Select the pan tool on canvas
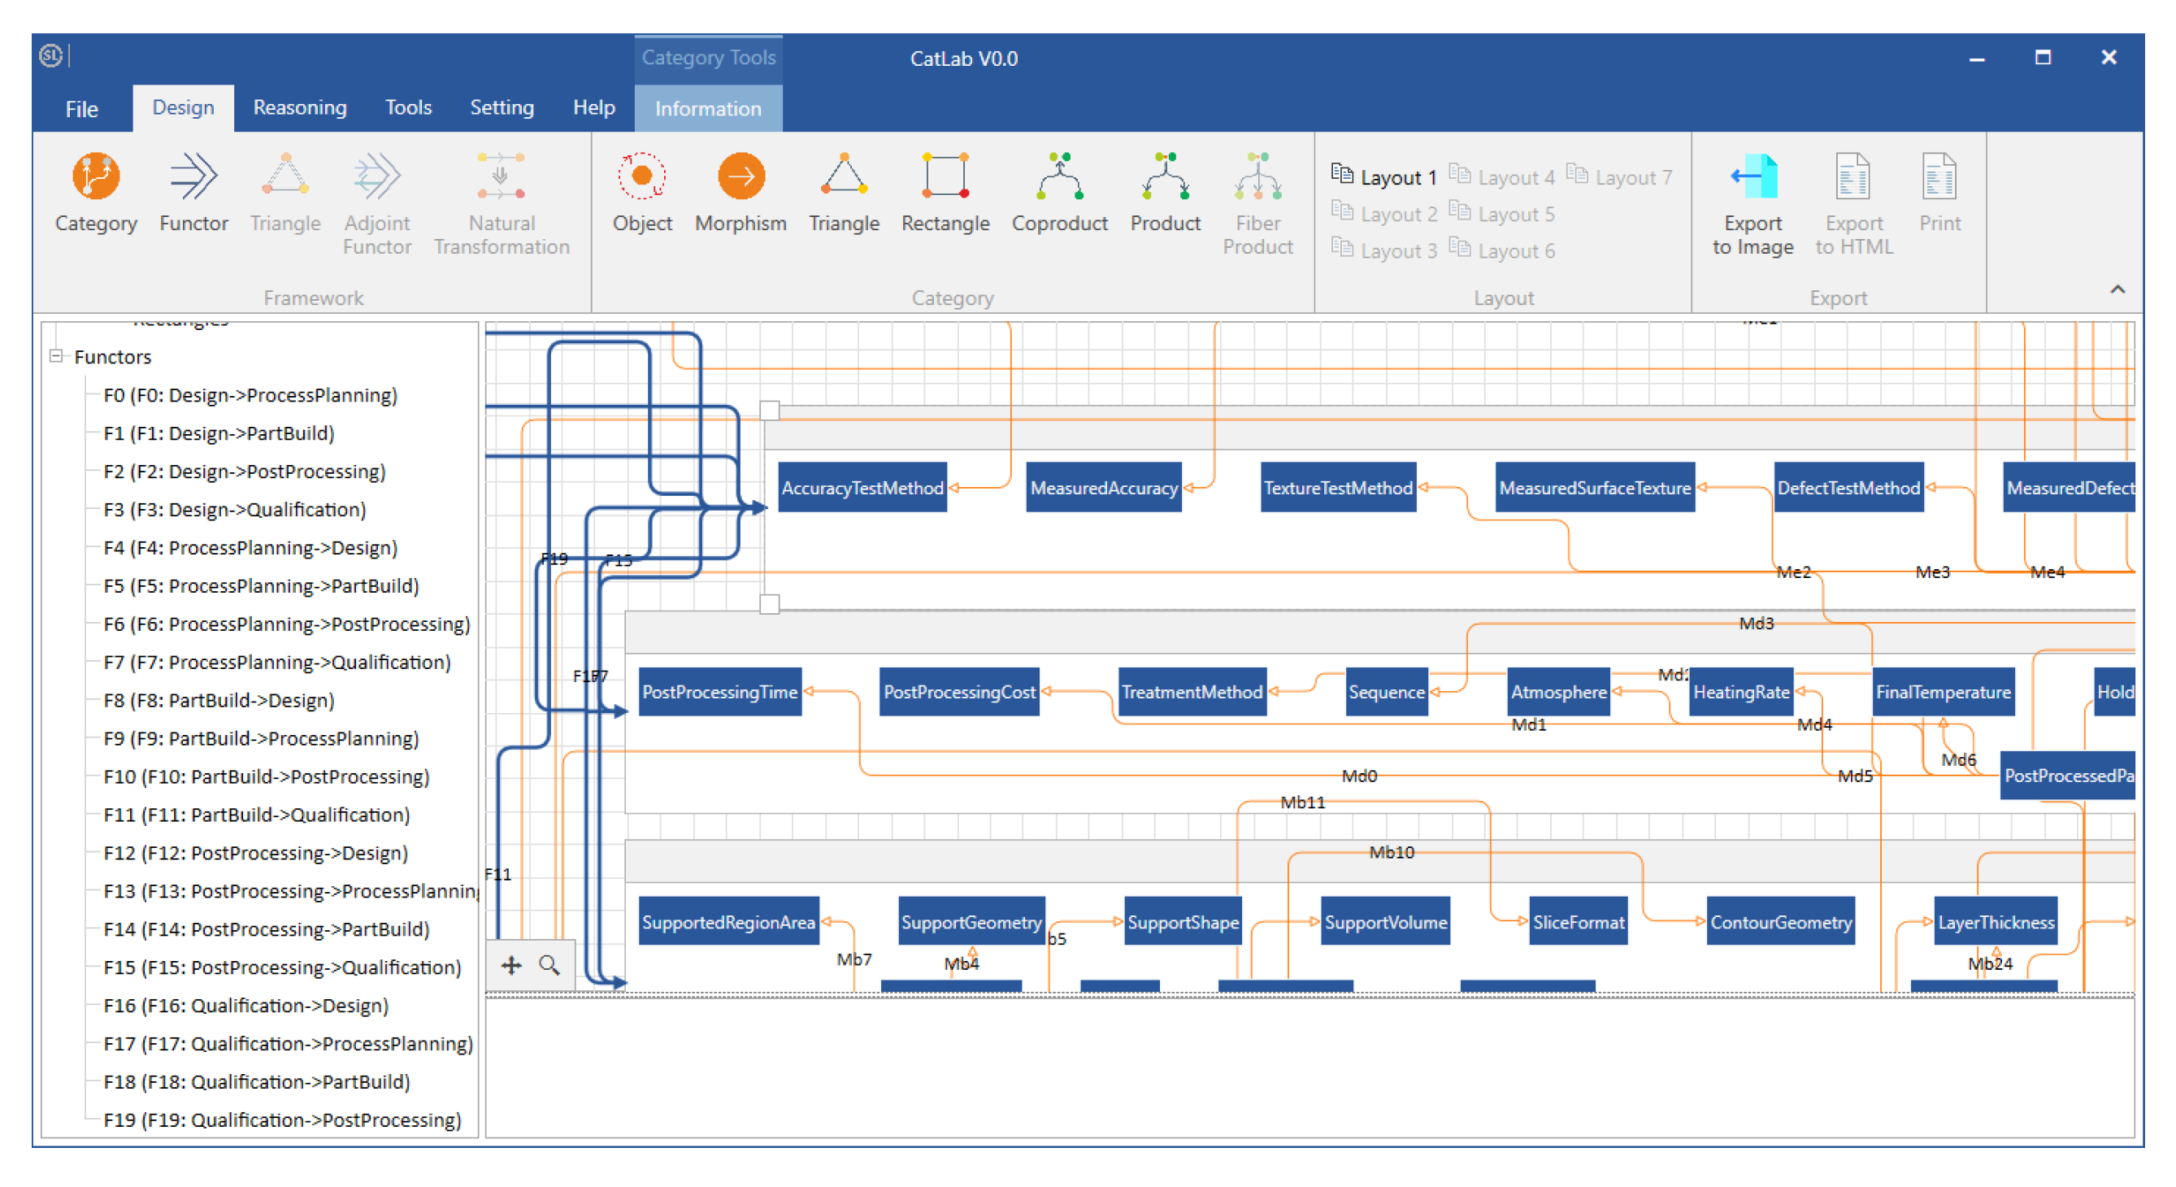This screenshot has height=1187, width=2176. 511,965
